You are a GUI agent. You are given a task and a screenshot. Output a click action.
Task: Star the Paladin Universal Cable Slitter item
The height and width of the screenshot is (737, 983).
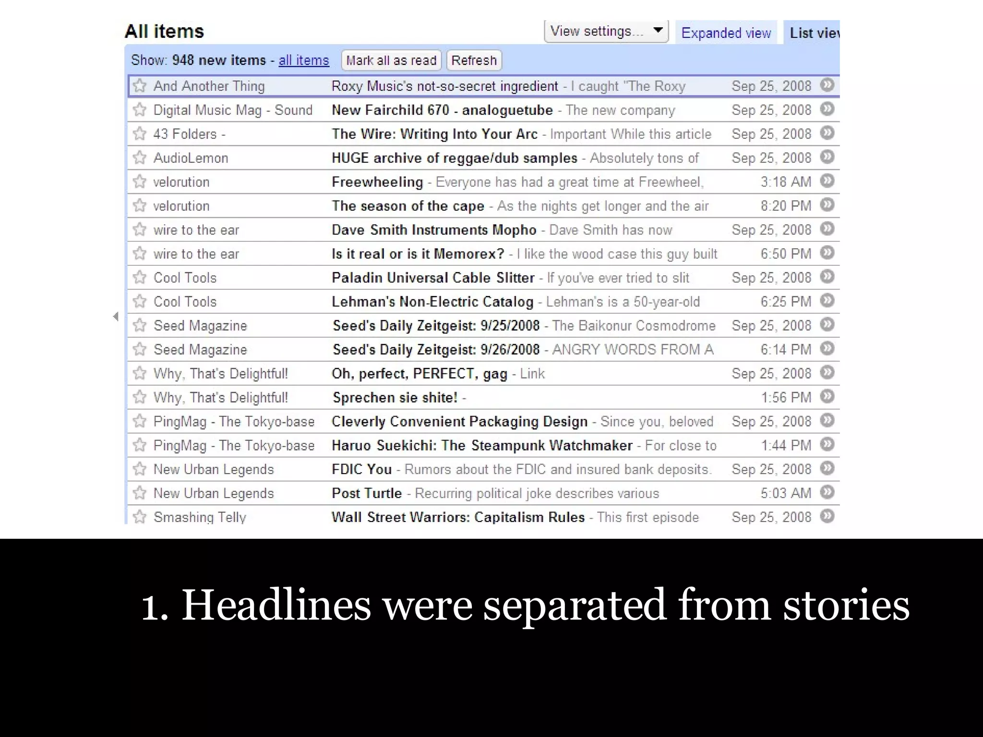[140, 277]
